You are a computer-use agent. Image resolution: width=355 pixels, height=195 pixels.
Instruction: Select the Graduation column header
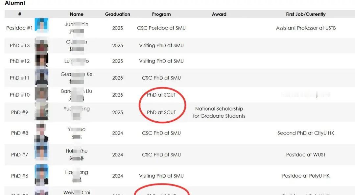[117, 14]
